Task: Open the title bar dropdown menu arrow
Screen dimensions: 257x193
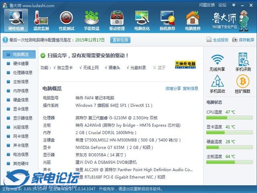Action: click(x=234, y=5)
